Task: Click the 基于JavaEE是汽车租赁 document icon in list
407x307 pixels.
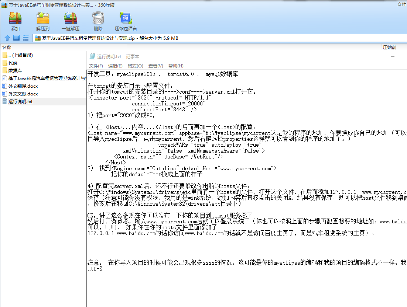Action: tap(4, 78)
